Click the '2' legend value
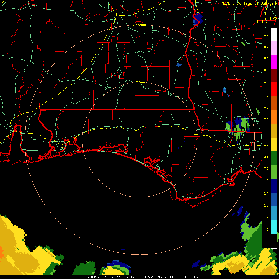 click(268, 230)
